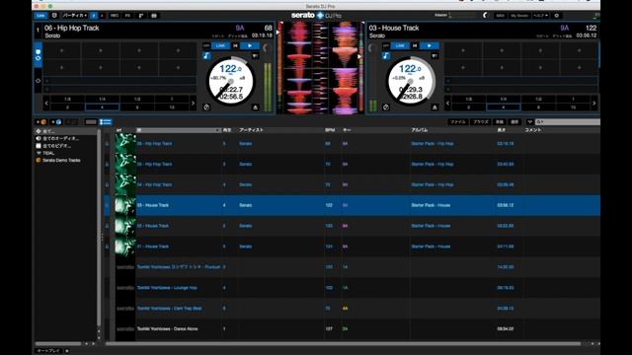Toggle right deck Link sync button
The image size is (632, 355).
pyautogui.click(x=400, y=45)
